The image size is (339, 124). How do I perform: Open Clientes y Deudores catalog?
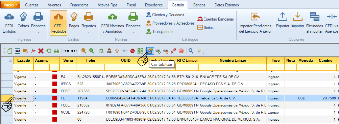165,15
